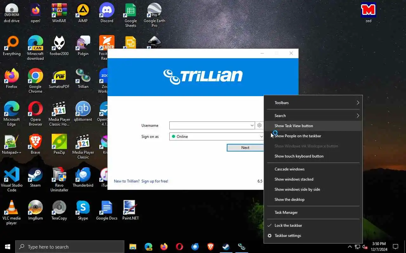Select the VLC media player icon
The width and height of the screenshot is (406, 253).
(12, 213)
